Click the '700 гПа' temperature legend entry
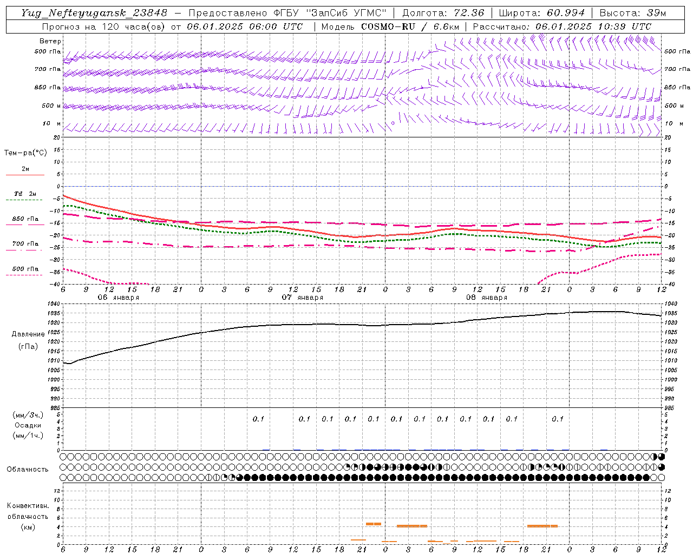The width and height of the screenshot is (693, 554). coord(25,244)
